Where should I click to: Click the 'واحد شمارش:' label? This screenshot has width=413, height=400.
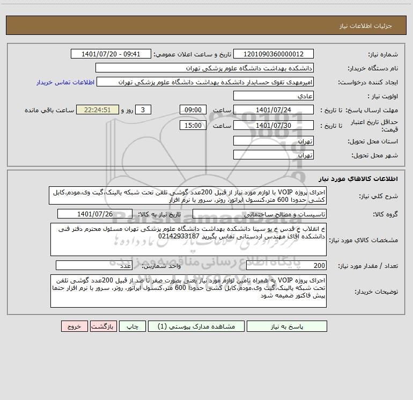[161, 266]
